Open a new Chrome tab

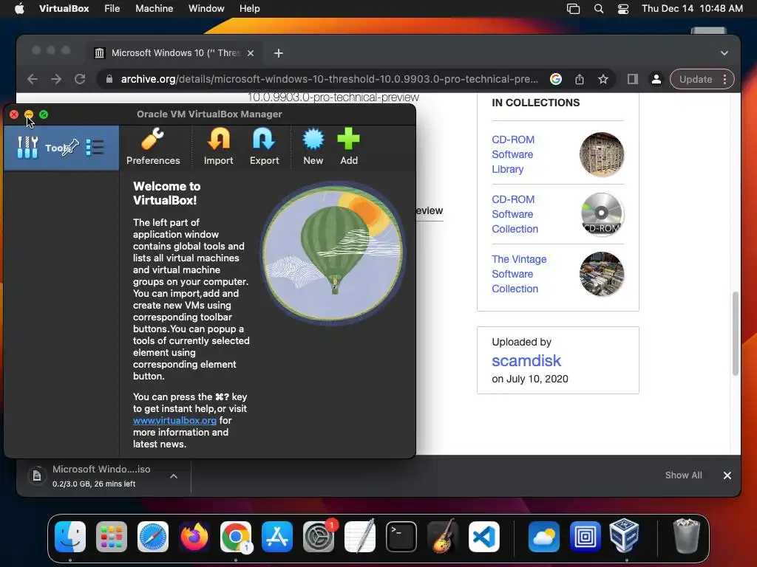click(279, 53)
